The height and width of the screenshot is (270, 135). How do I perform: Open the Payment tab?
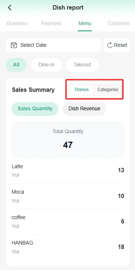[51, 23]
